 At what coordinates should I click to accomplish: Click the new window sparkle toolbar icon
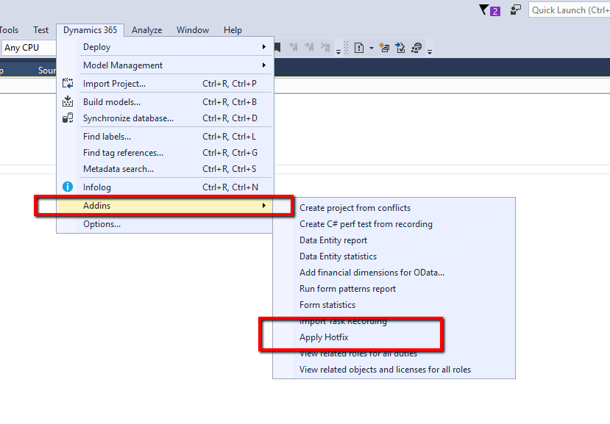(x=384, y=48)
